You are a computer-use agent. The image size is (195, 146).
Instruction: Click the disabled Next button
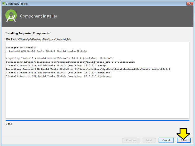pyautogui.click(x=149, y=140)
